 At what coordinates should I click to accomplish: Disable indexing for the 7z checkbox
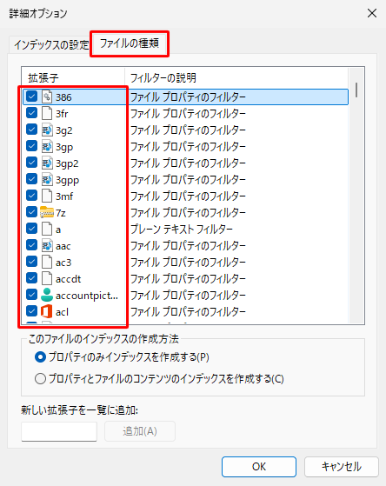point(31,212)
